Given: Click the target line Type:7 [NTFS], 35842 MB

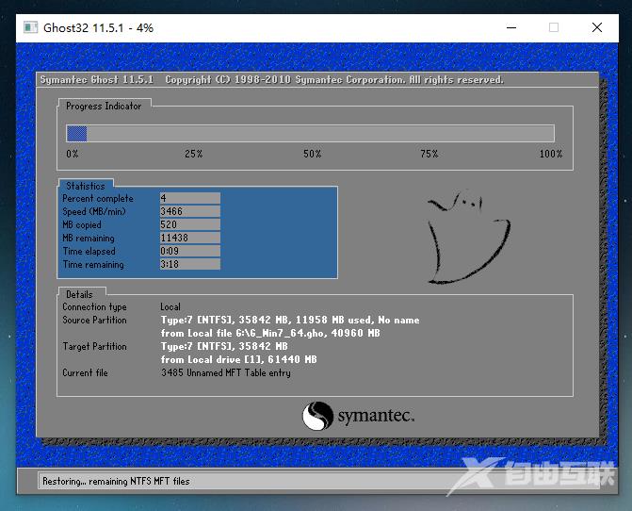Looking at the screenshot, I should [x=224, y=346].
